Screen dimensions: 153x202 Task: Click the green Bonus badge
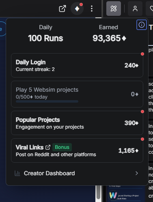click(x=62, y=147)
